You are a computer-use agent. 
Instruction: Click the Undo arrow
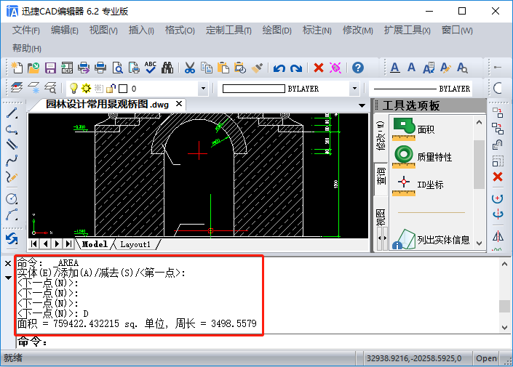279,68
